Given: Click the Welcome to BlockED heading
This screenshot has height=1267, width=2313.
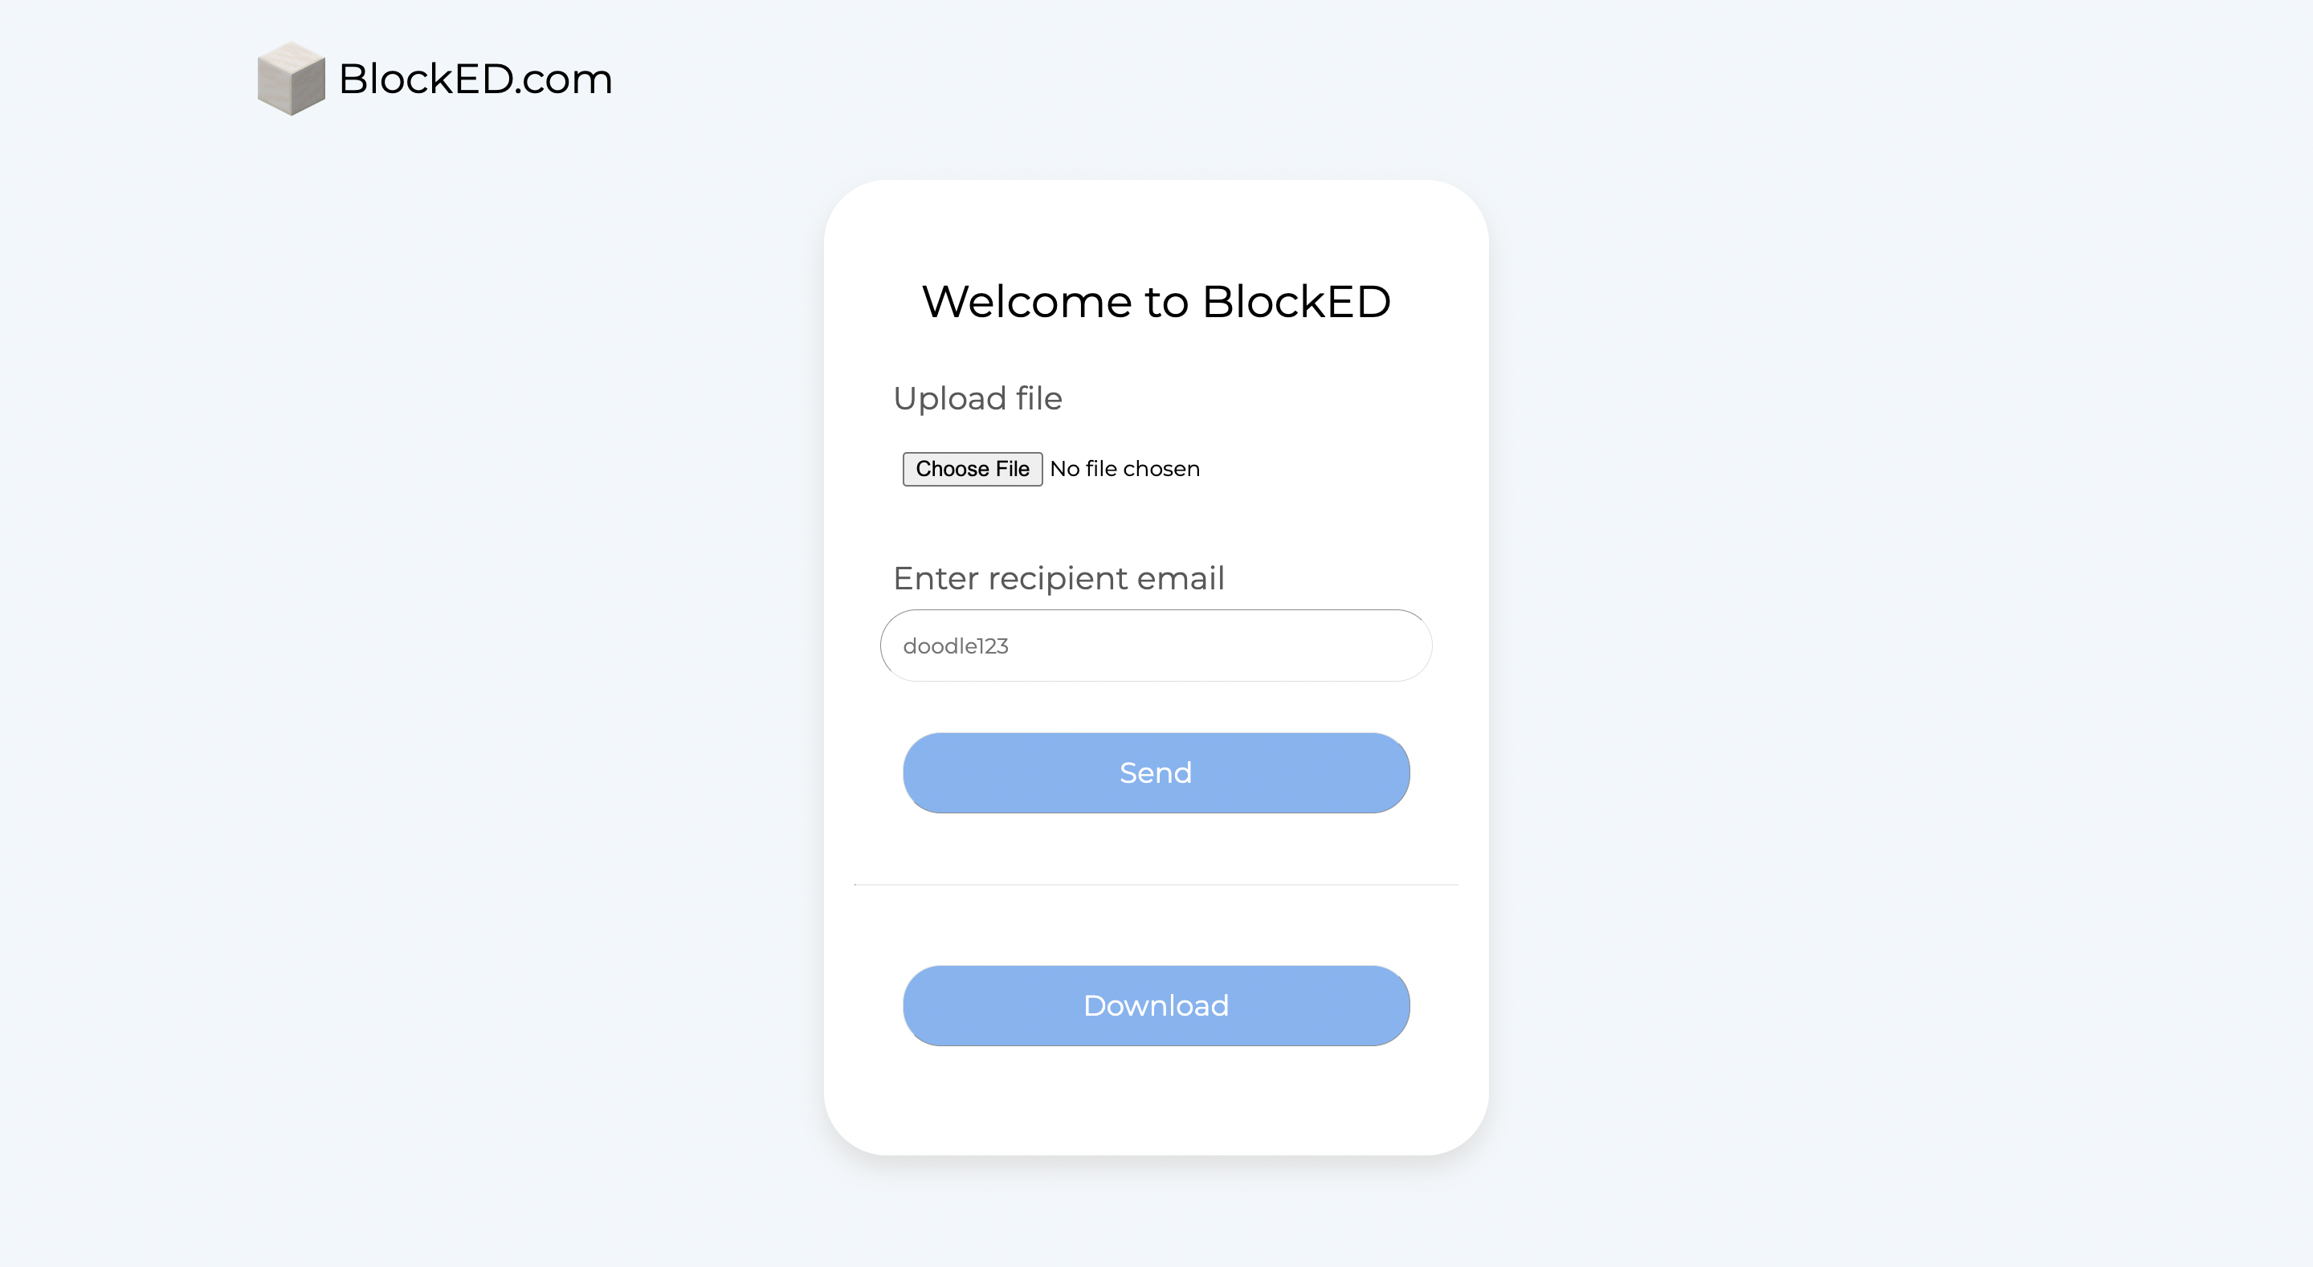Looking at the screenshot, I should click(x=1156, y=300).
